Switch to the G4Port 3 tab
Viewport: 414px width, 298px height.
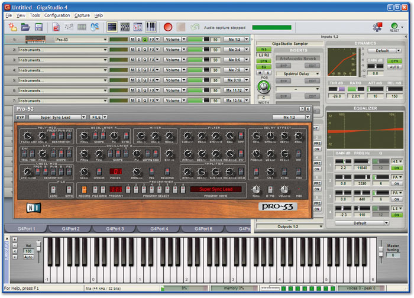tap(115, 228)
